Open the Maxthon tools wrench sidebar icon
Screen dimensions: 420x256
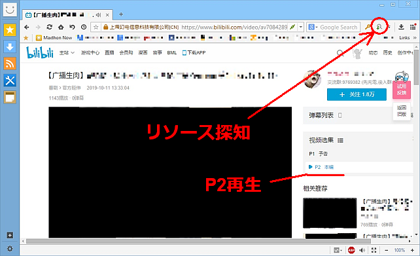click(x=10, y=81)
